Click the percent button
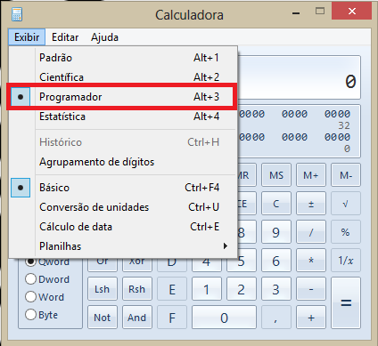Image resolution: width=378 pixels, height=346 pixels. (346, 232)
